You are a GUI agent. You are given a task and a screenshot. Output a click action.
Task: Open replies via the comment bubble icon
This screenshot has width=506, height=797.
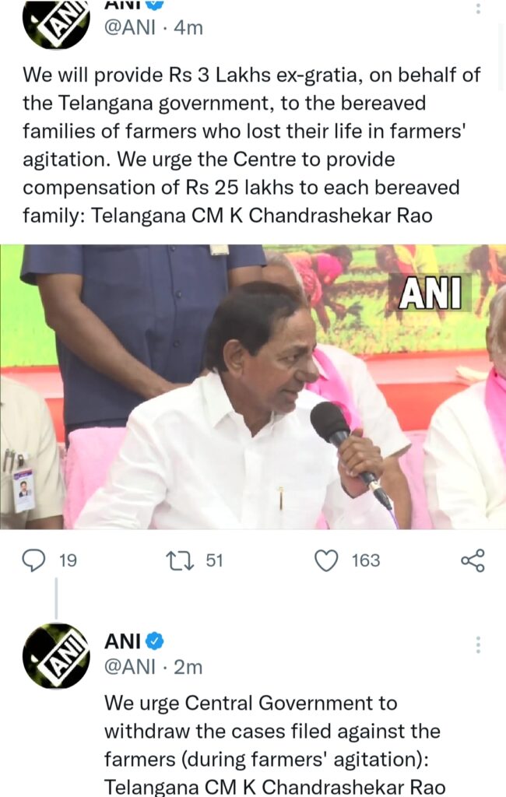tap(34, 560)
